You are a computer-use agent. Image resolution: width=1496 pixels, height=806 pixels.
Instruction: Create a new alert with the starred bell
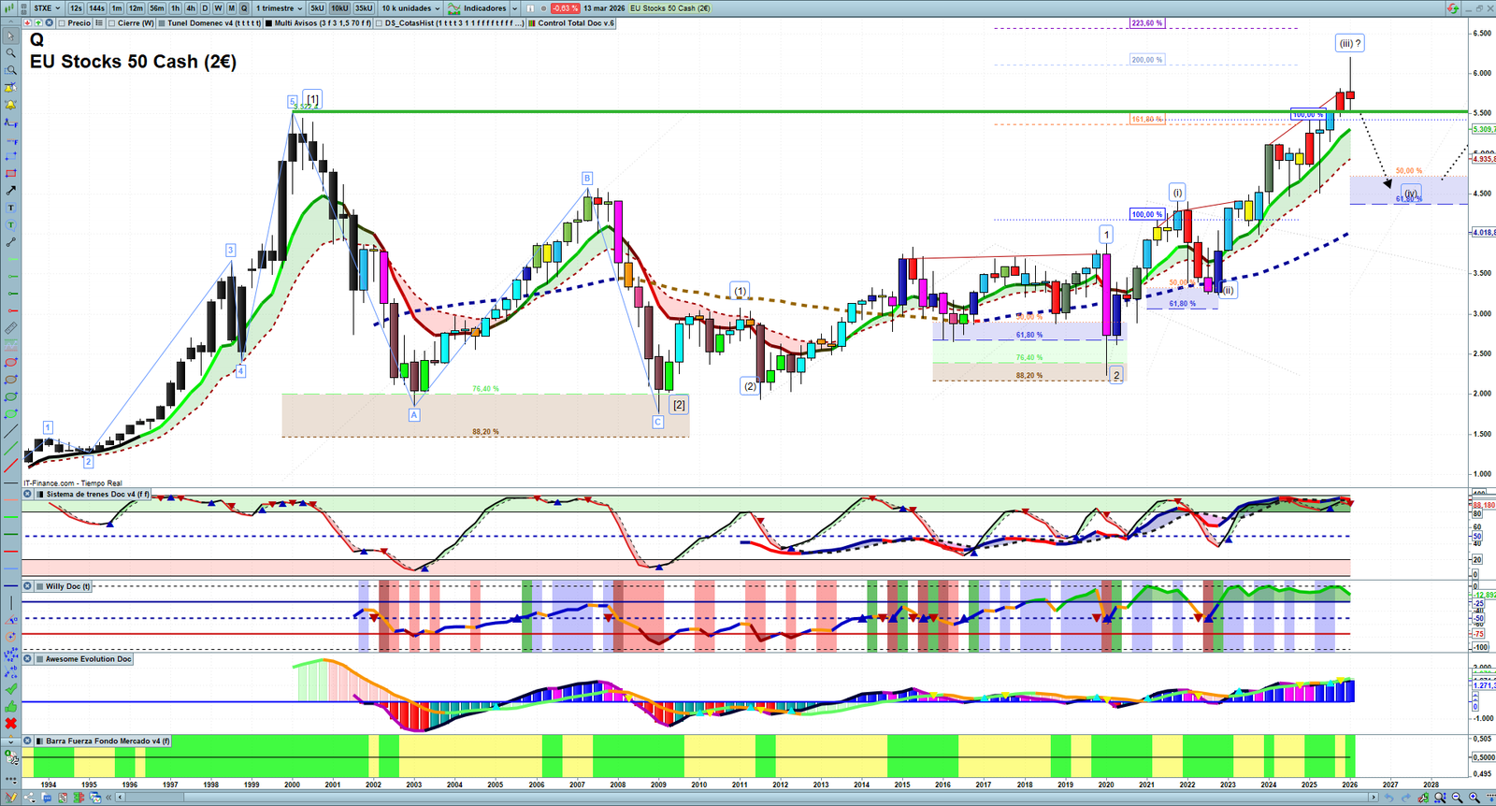(11, 88)
